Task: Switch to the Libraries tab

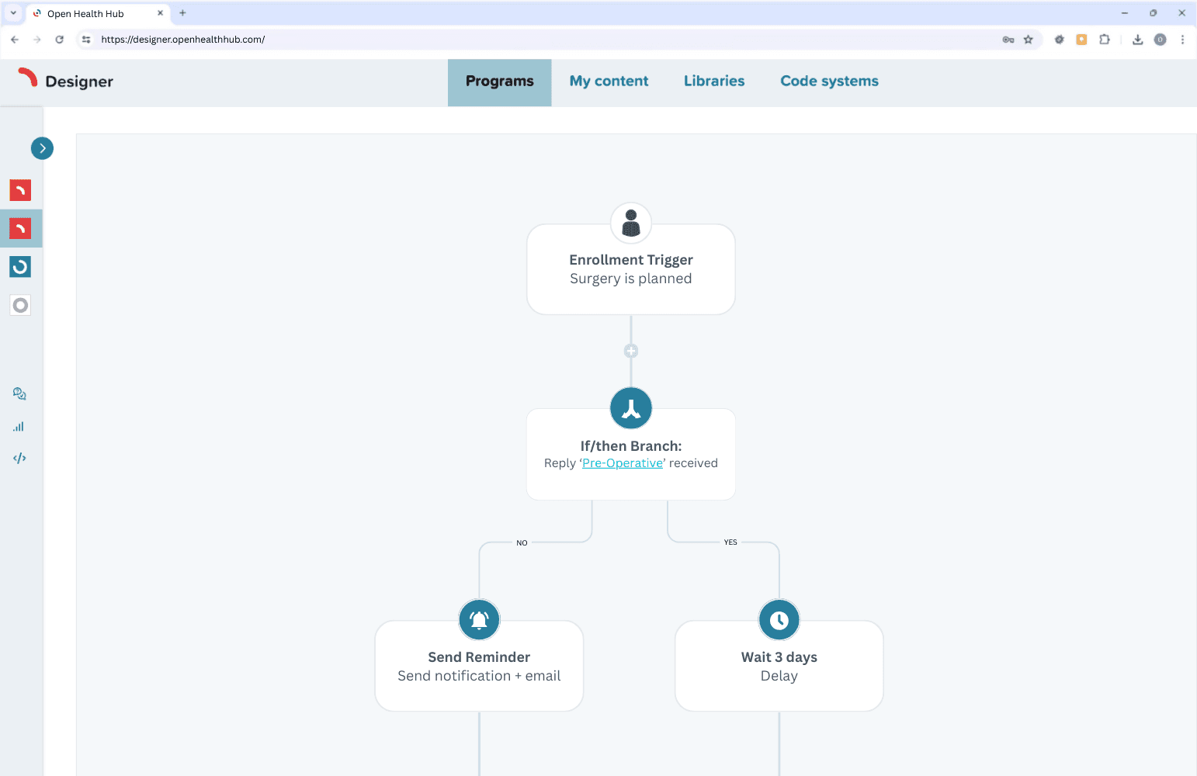Action: (713, 81)
